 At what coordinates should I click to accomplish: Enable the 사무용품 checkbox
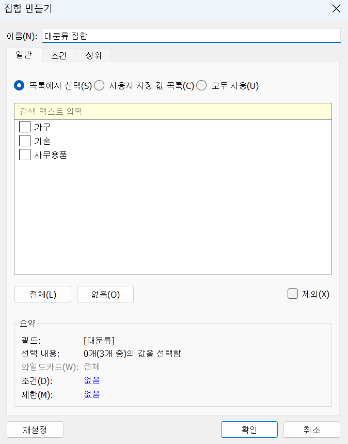coord(25,155)
